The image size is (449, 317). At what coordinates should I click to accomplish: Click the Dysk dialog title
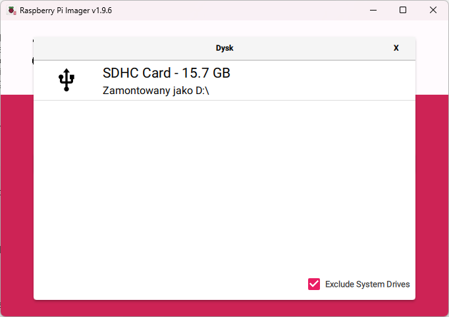click(x=224, y=48)
